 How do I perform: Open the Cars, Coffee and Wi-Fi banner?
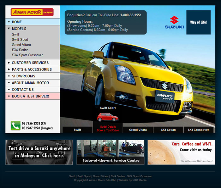point(181,152)
